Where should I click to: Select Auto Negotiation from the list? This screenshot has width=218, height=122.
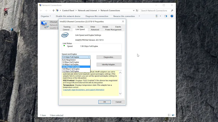coord(76,60)
